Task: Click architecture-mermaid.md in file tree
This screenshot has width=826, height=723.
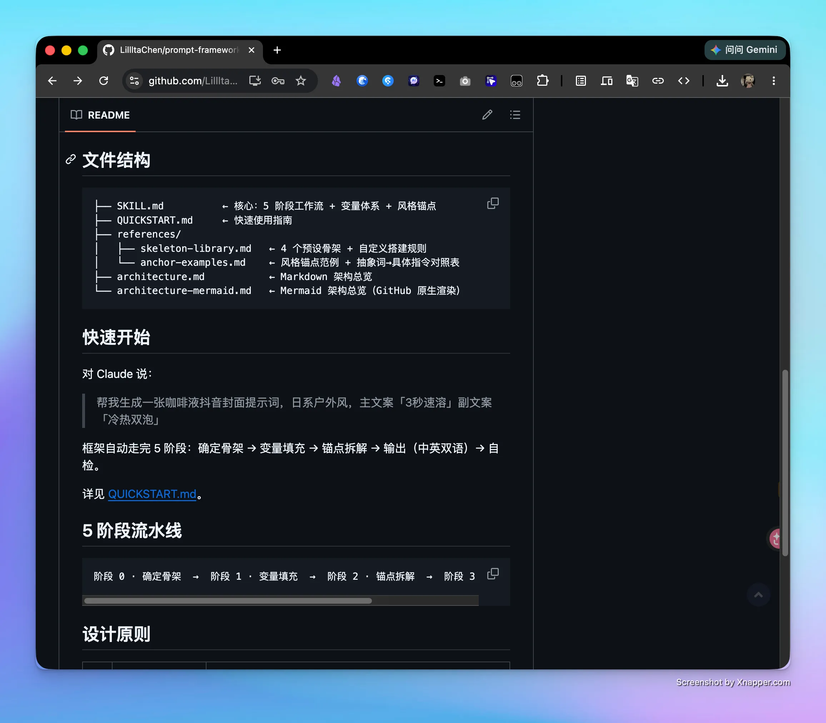Action: coord(184,291)
